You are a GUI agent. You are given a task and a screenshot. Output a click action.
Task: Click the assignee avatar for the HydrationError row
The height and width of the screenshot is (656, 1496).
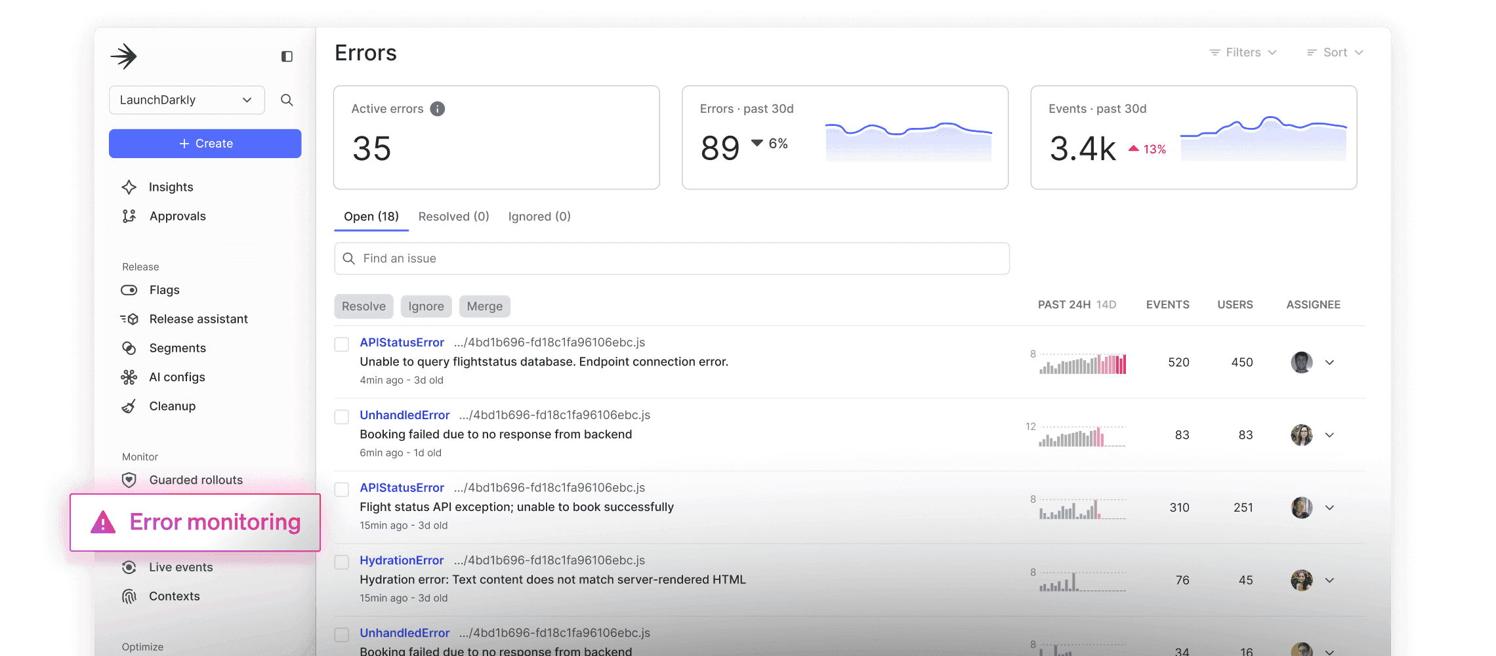(x=1302, y=581)
